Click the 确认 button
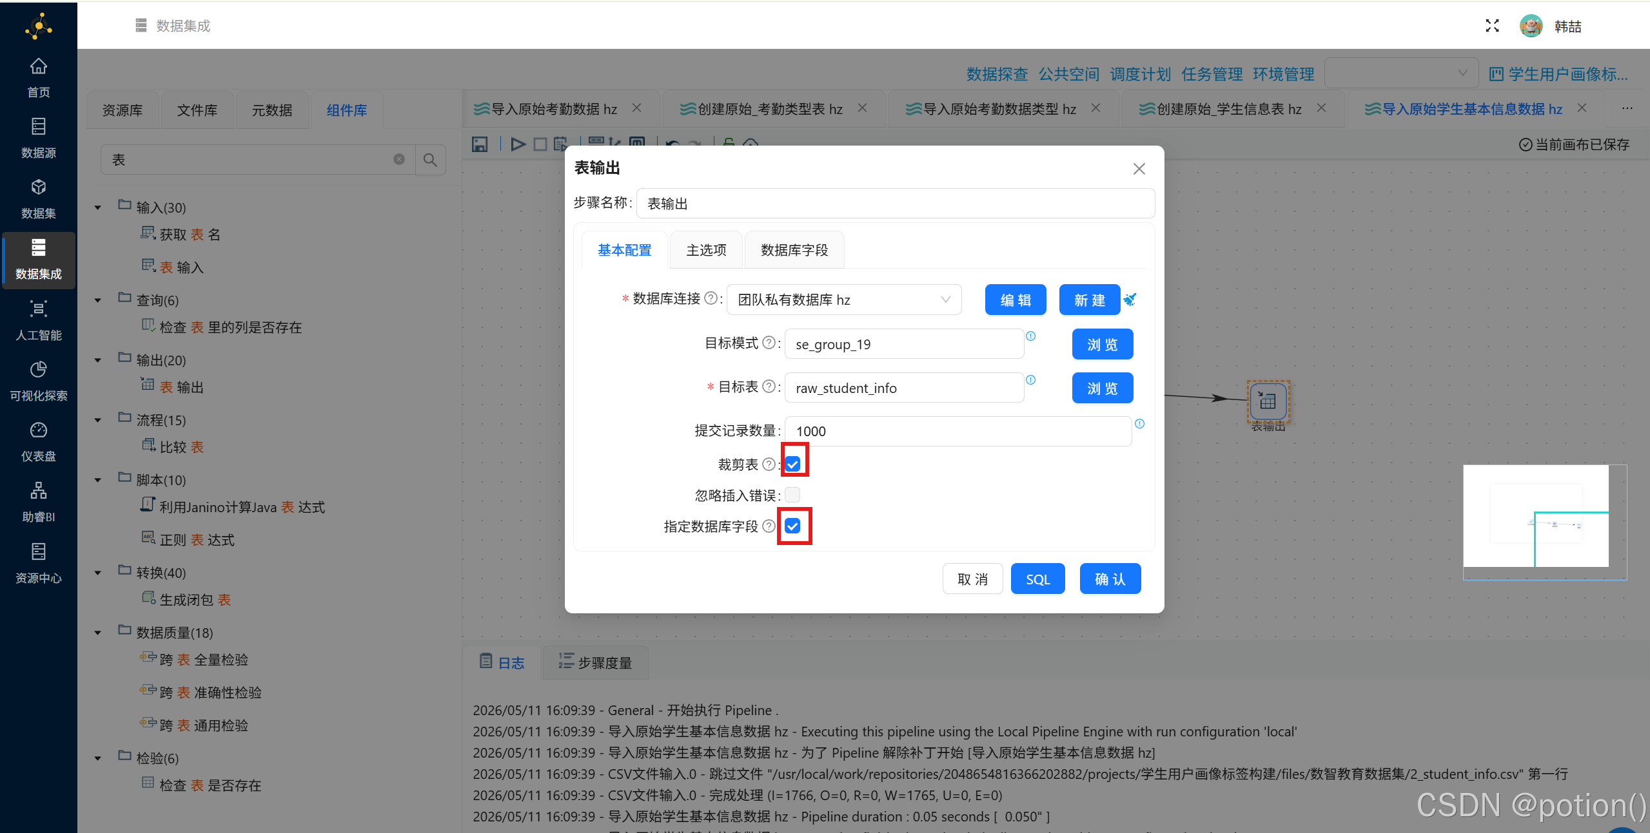 (1110, 579)
